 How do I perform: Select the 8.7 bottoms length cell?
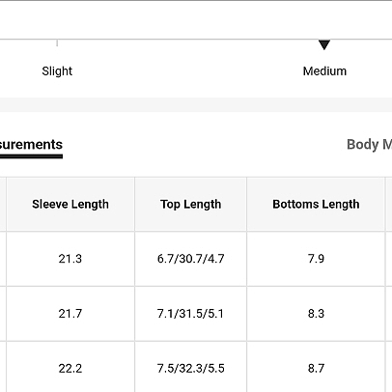(x=316, y=368)
